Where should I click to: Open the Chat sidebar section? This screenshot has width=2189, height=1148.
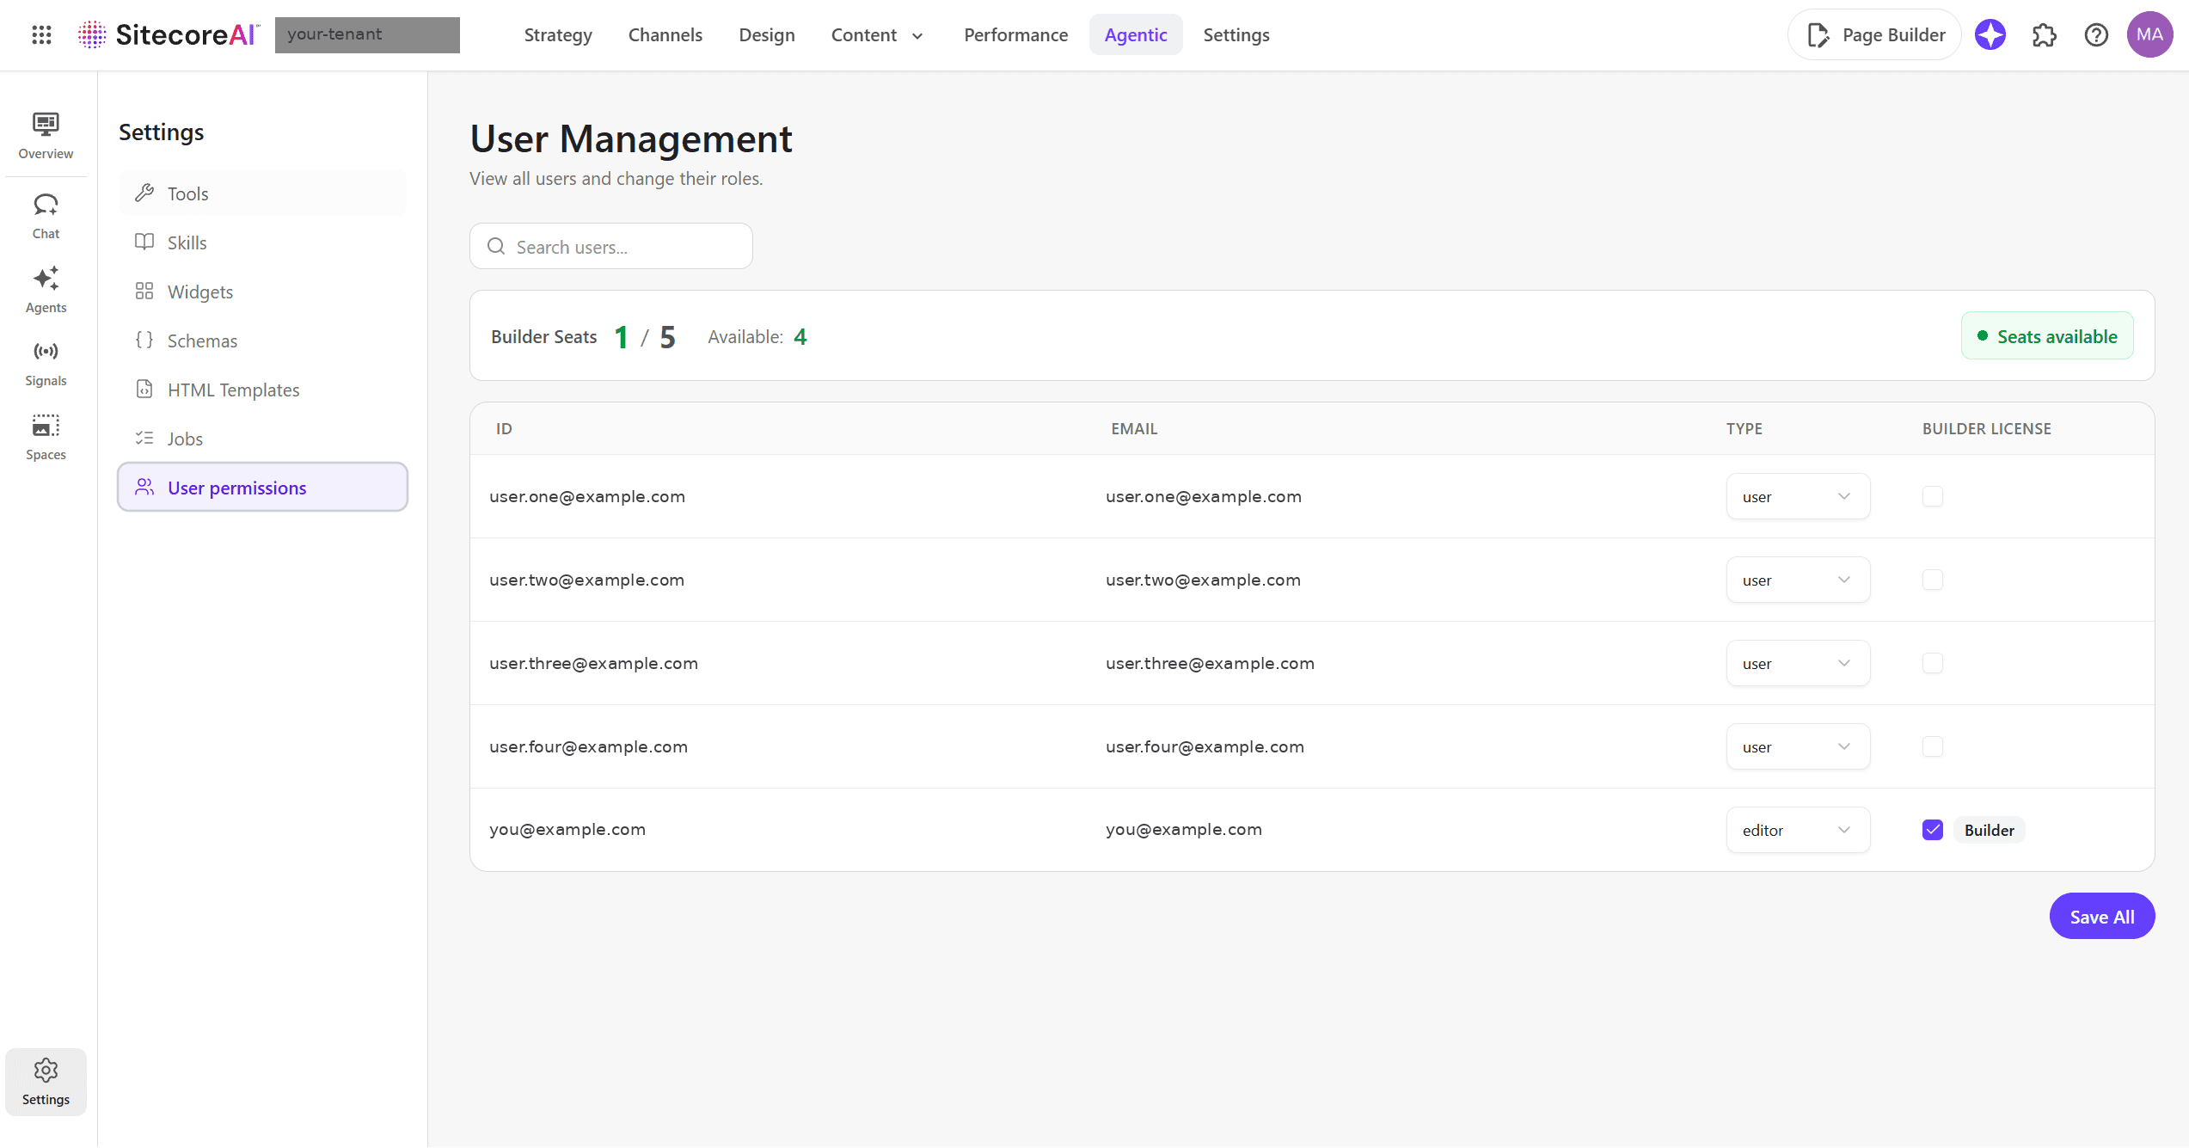pos(46,216)
